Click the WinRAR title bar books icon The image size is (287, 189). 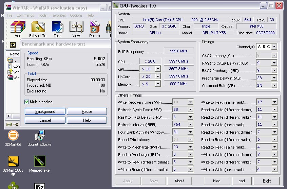coord(8,7)
